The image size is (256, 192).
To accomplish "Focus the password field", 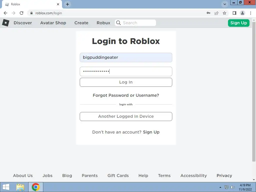I will point(126,71).
